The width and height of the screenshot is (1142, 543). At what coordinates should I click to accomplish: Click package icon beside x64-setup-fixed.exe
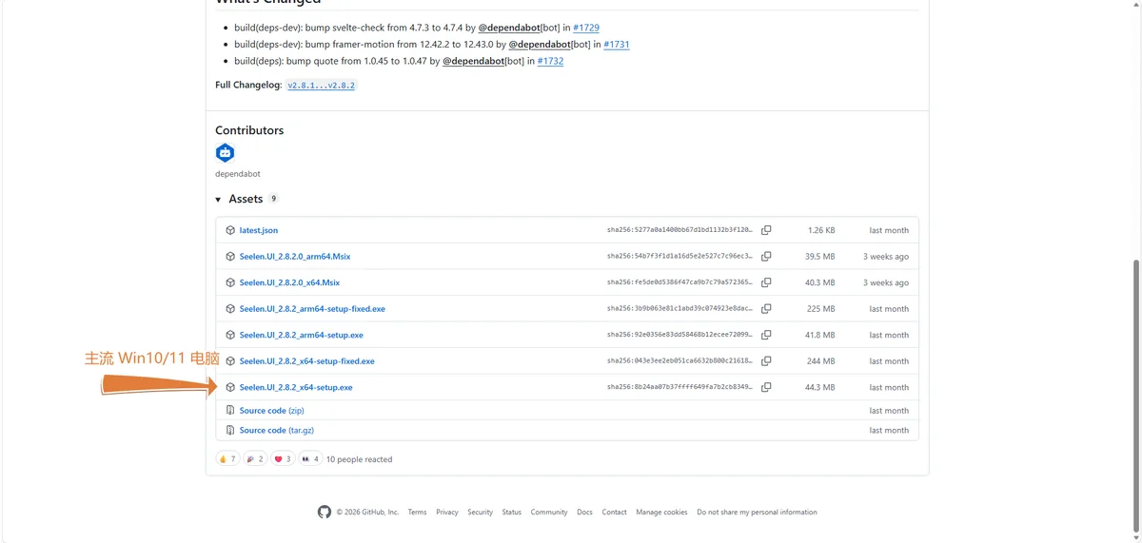tap(230, 361)
